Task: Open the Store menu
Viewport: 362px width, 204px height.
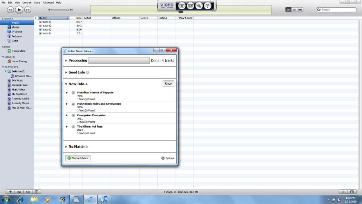Action: [x=37, y=2]
